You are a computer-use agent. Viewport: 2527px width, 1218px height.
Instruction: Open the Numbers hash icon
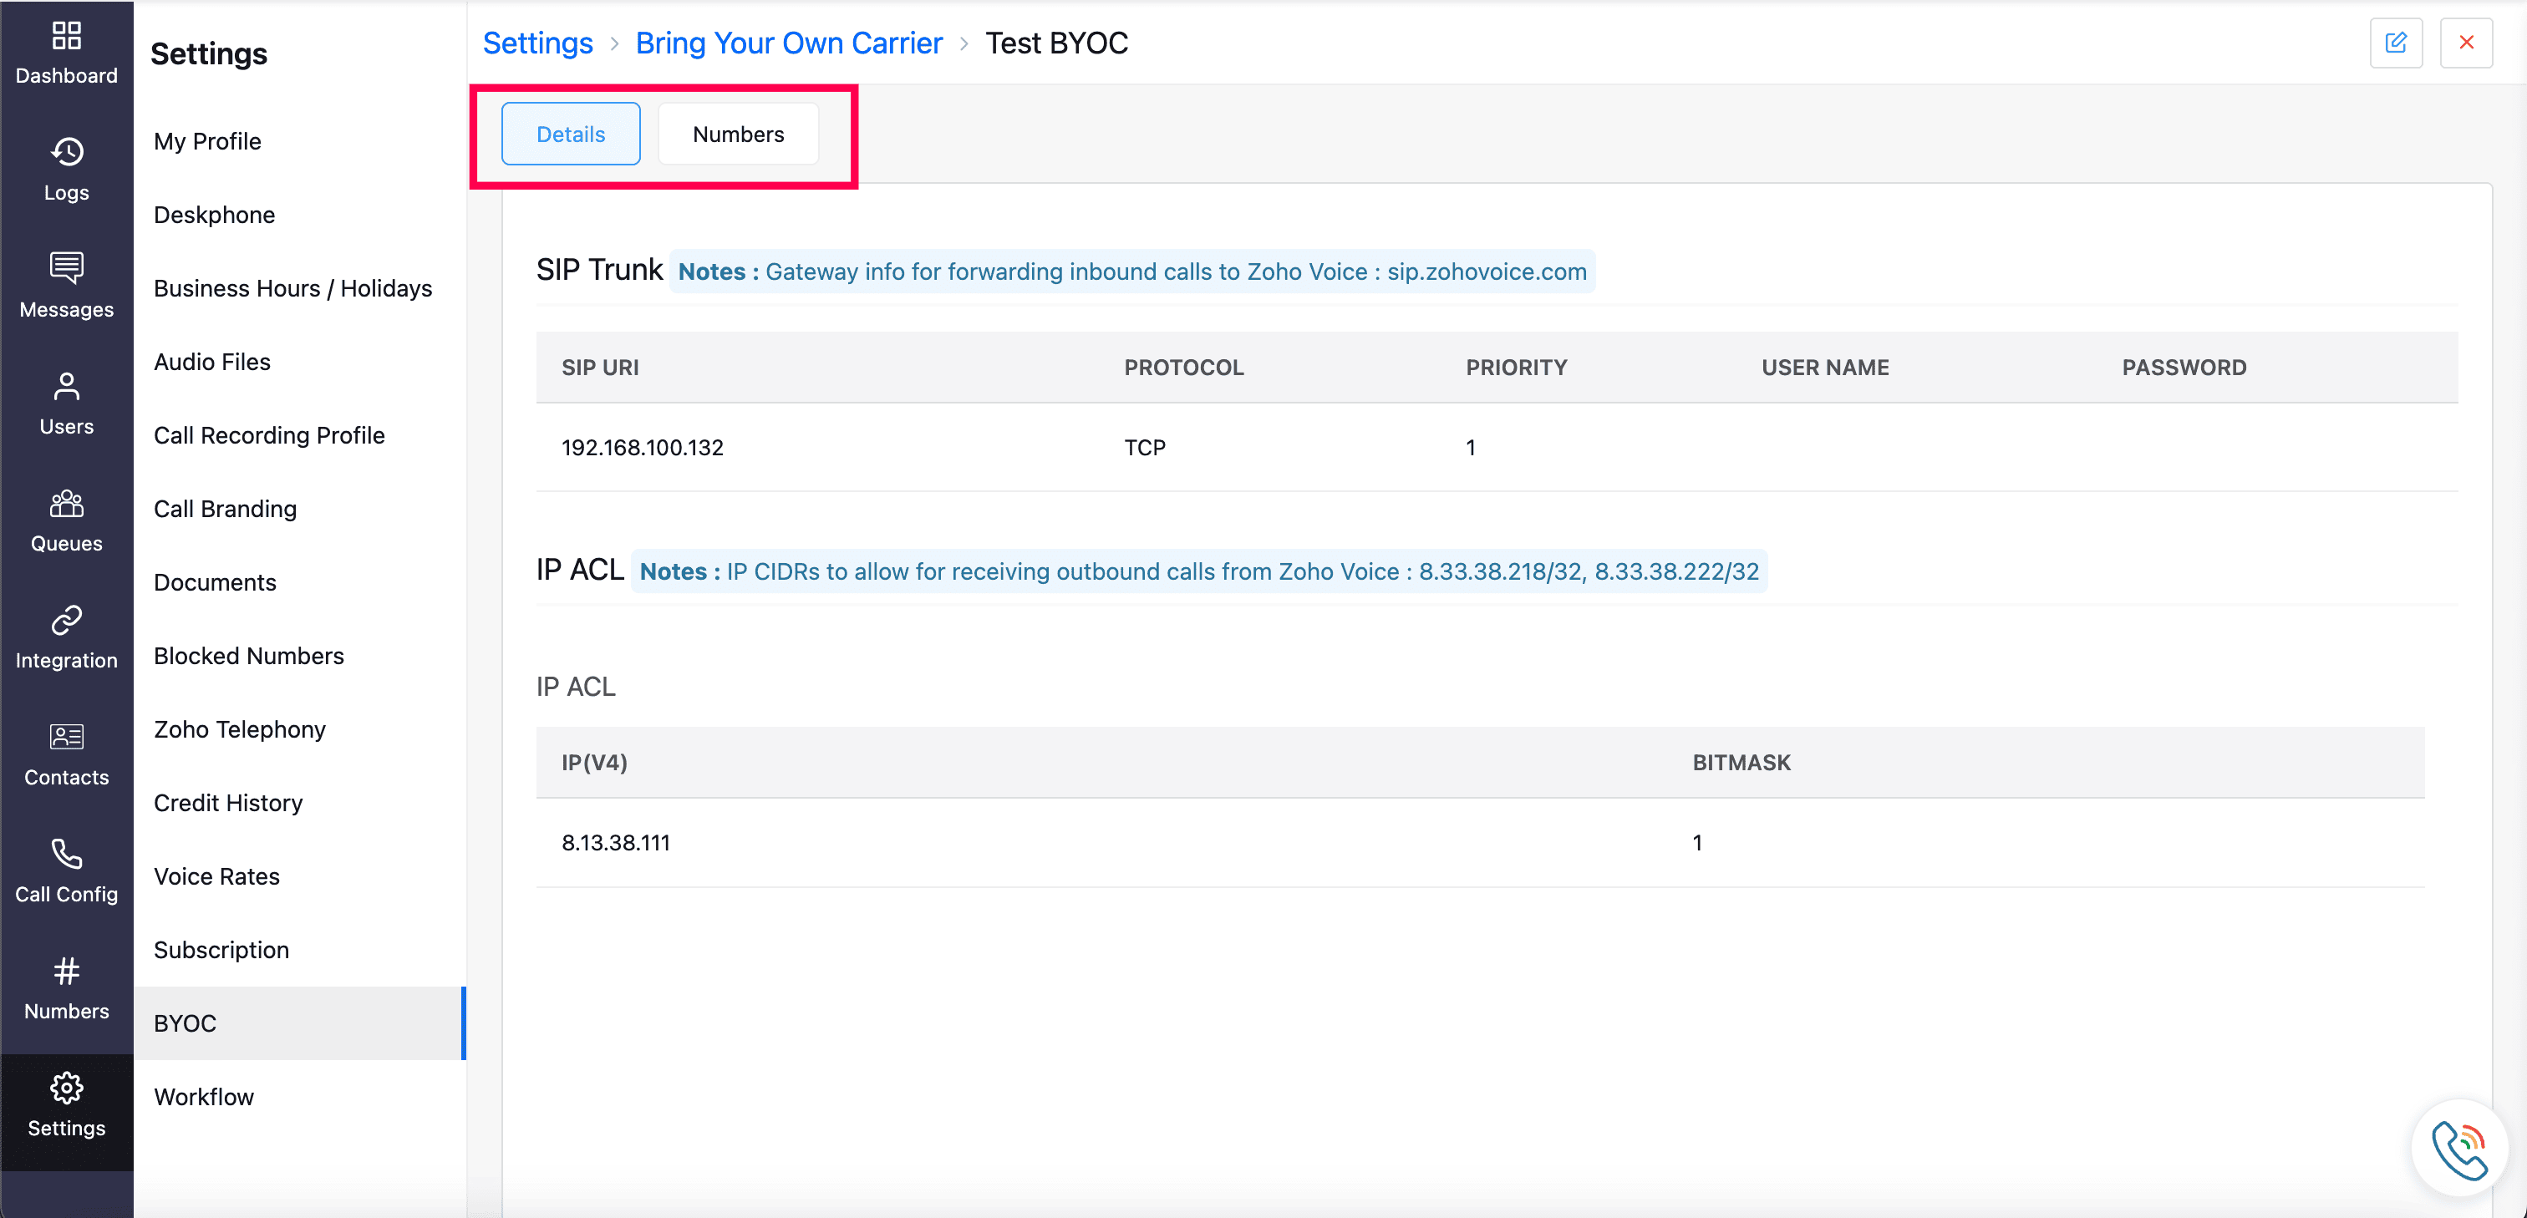pos(66,971)
